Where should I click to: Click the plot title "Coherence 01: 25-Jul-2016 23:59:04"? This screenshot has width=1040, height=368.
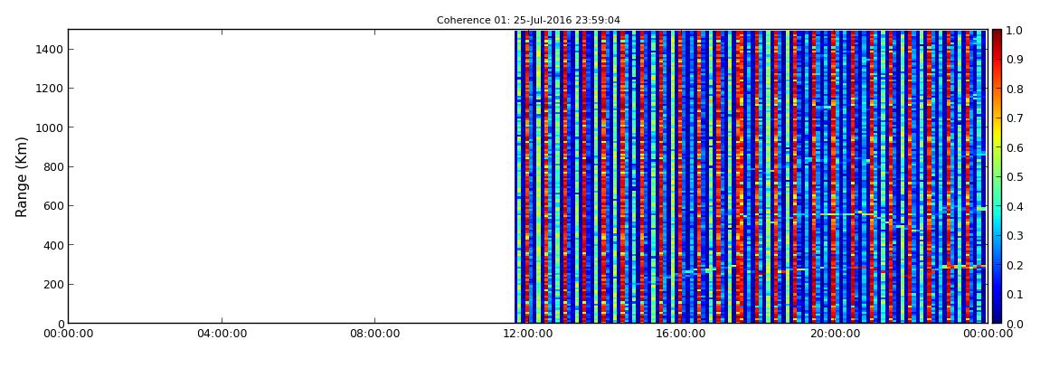528,21
